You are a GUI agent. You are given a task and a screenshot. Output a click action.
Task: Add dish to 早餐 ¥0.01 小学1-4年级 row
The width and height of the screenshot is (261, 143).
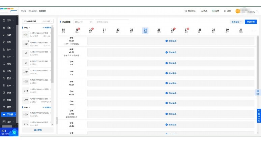click(x=171, y=41)
